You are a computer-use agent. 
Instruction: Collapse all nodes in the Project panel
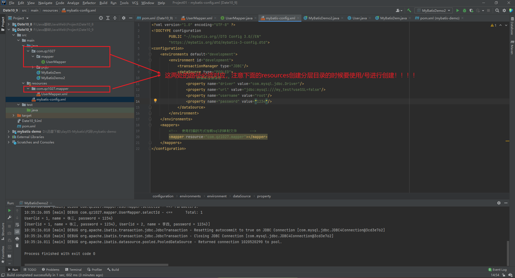115,18
